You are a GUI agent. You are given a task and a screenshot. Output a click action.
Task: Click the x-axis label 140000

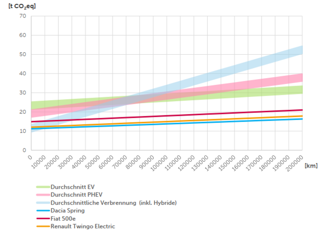214,163
